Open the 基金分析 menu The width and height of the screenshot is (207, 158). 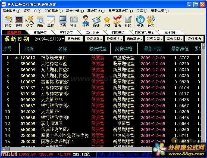point(75,11)
